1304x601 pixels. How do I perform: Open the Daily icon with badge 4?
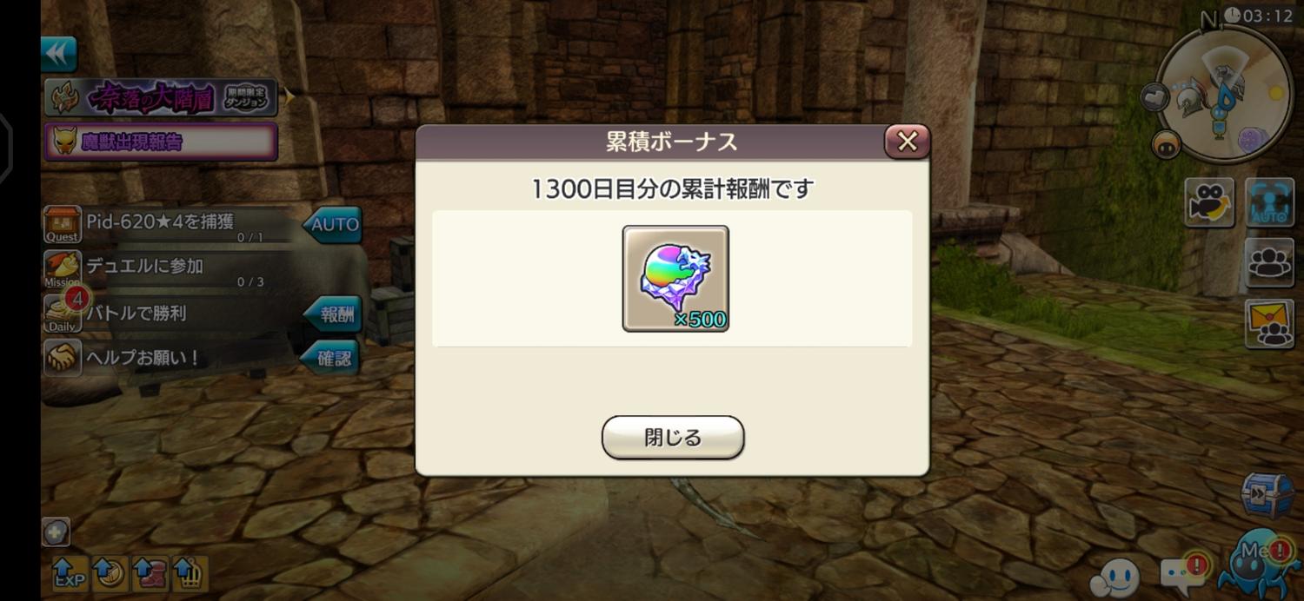[63, 314]
